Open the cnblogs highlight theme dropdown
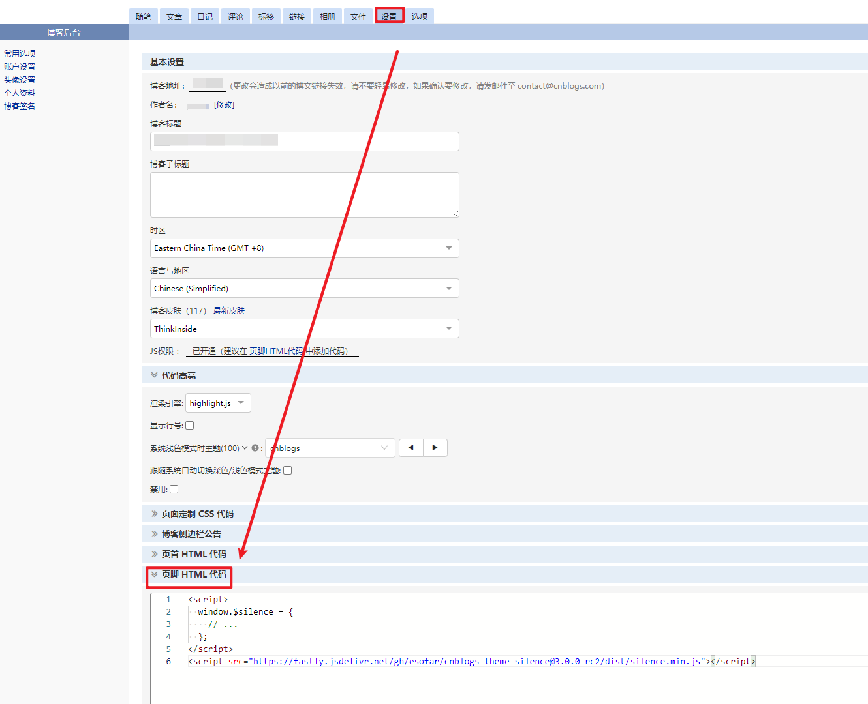This screenshot has width=868, height=704. (330, 448)
